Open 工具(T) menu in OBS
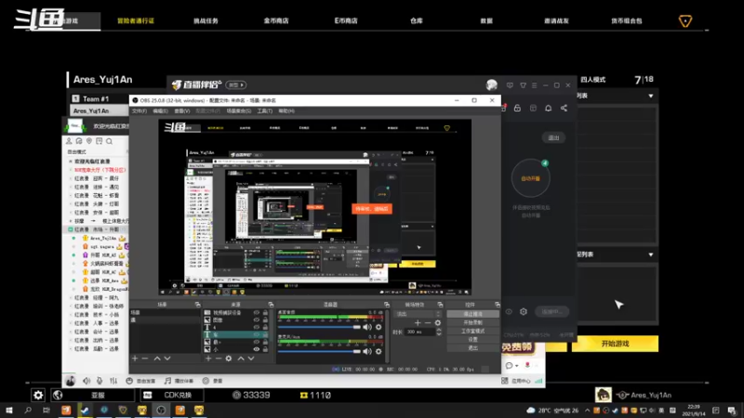The height and width of the screenshot is (418, 744). pyautogui.click(x=265, y=111)
